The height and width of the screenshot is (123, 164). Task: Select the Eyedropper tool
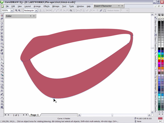tap(2, 98)
